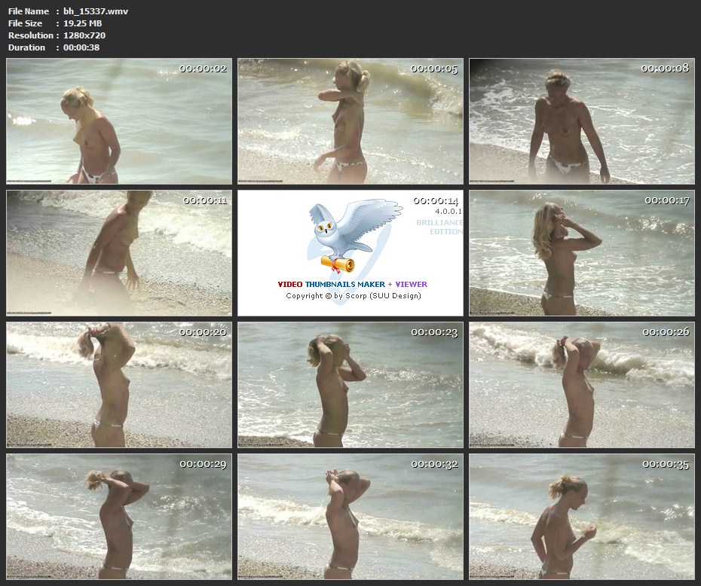Click the Copyright by Scorp (SUU Design) text
701x586 pixels.
(x=353, y=296)
